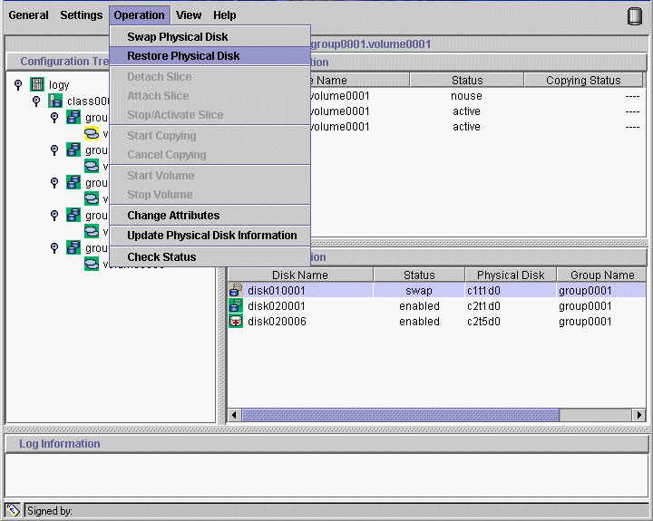The height and width of the screenshot is (521, 653).
Task: Click the horizontal scrollbar thumb
Action: click(x=401, y=415)
